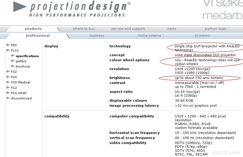Click 'RGBHV, RGBS, RGsB' value
The height and width of the screenshot is (157, 243).
click(x=193, y=124)
